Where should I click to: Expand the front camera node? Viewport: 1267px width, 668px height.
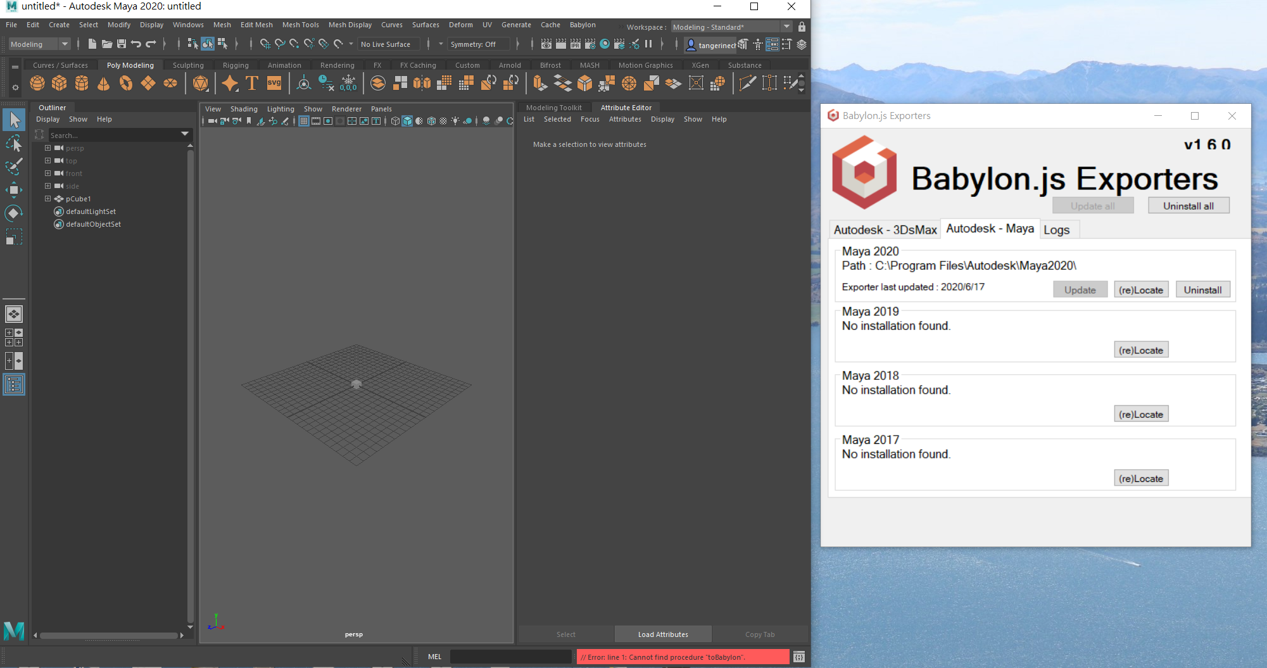point(47,173)
